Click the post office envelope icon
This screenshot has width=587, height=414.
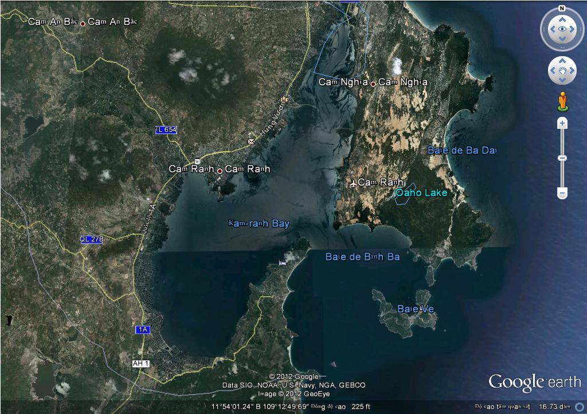[251, 141]
